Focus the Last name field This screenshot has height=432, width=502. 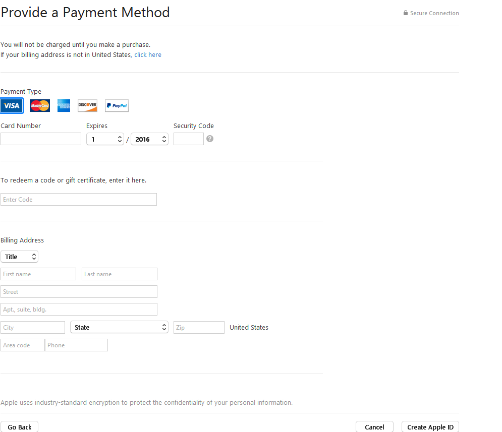pos(120,274)
